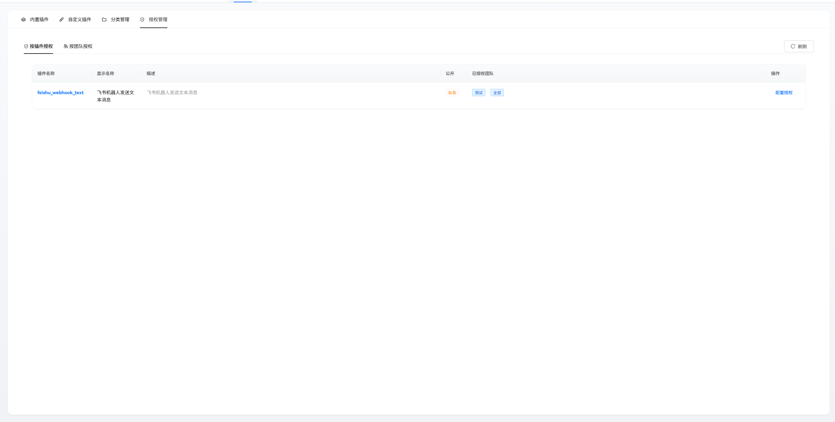Click the team icon beside 按团队授权
Screen dimensions: 835x422
tap(66, 46)
